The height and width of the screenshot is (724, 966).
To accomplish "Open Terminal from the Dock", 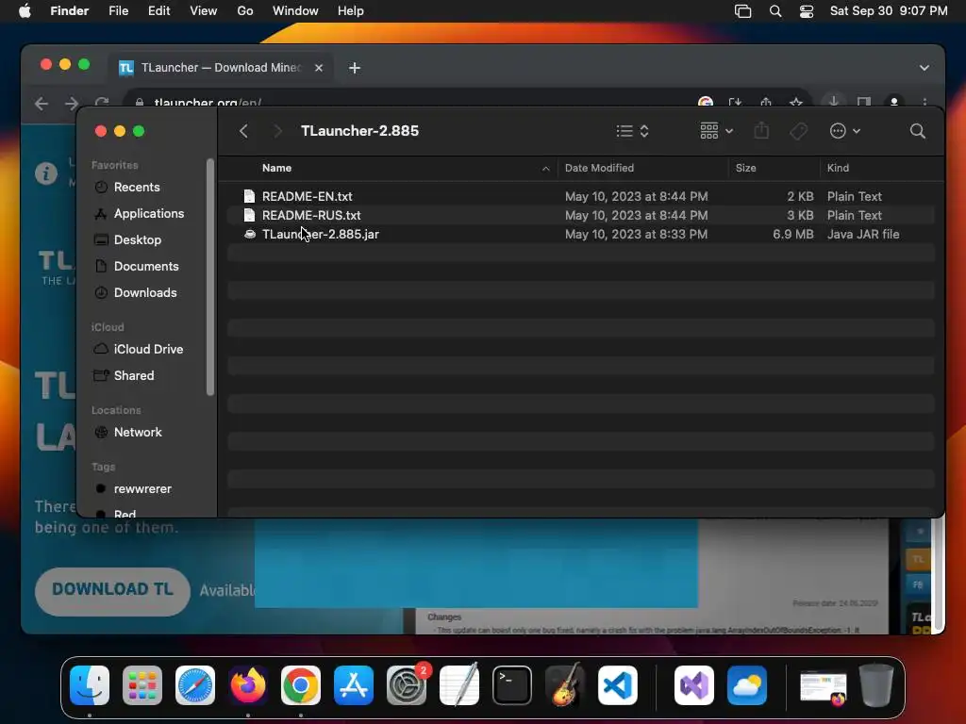I will coord(512,685).
